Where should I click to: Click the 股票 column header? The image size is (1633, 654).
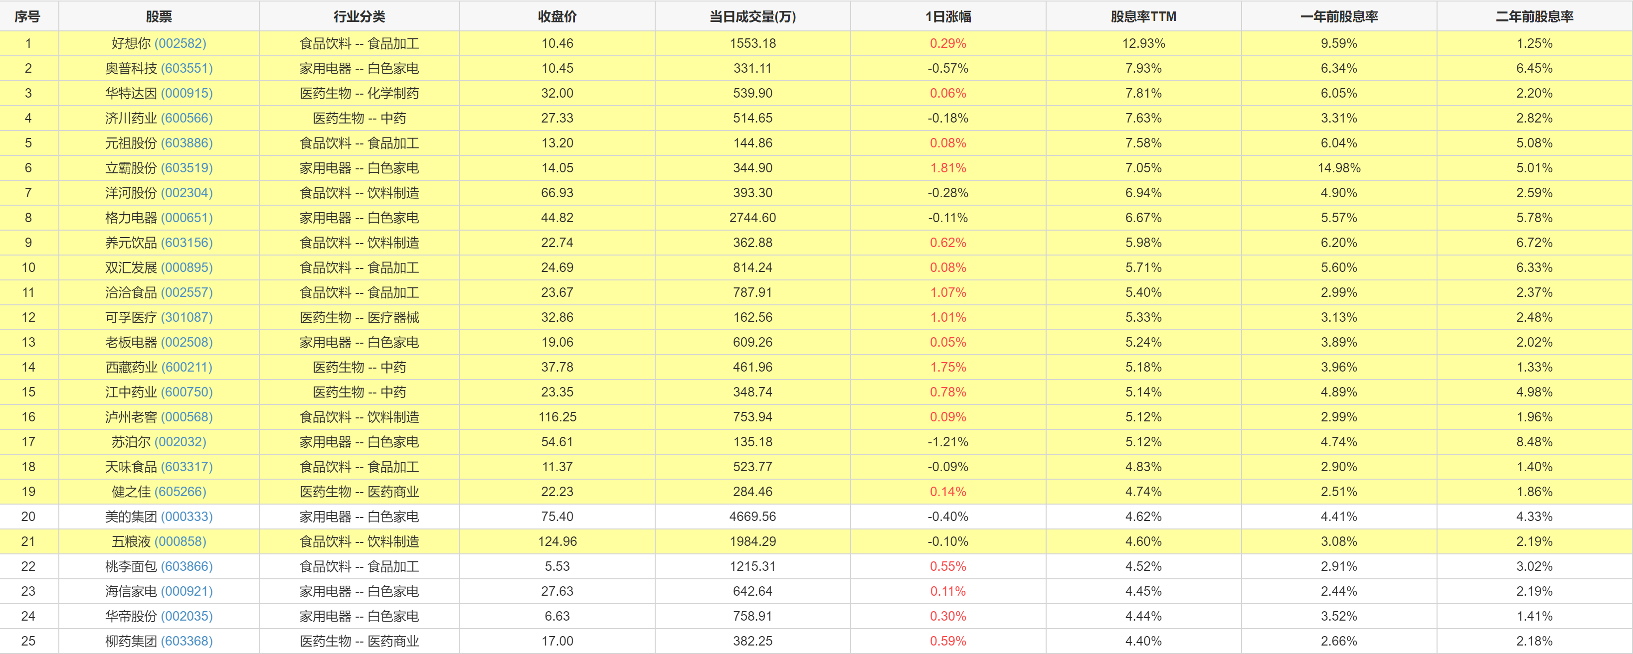[x=159, y=16]
